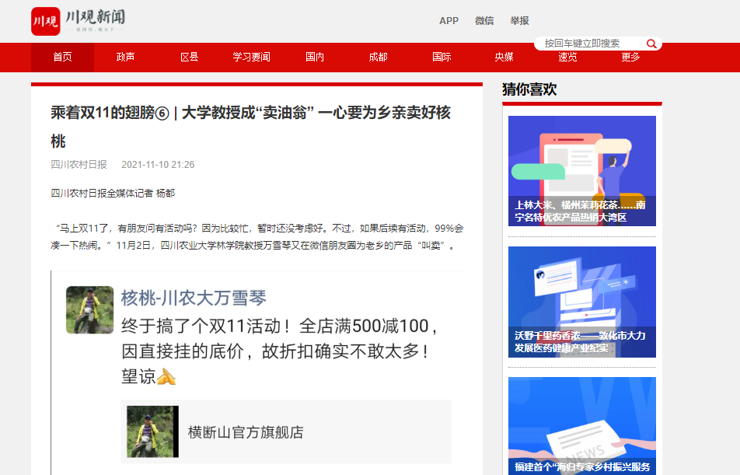Click the source label 四川农村日报

click(x=79, y=164)
